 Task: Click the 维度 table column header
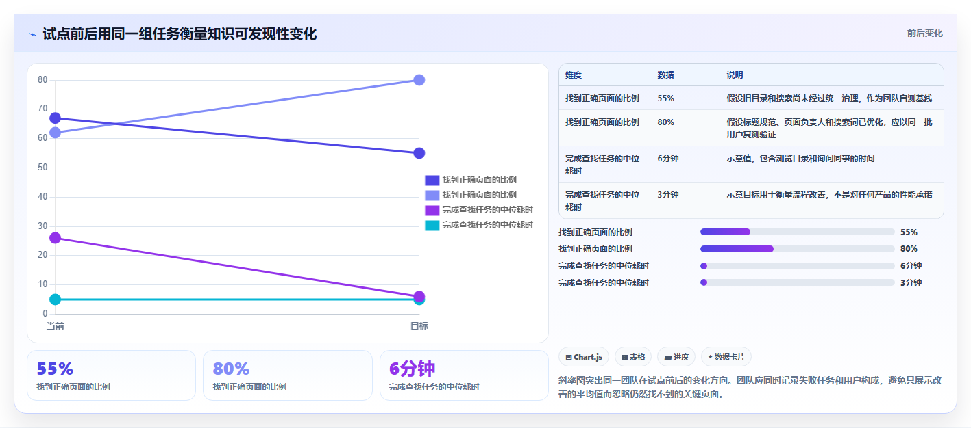coord(574,75)
